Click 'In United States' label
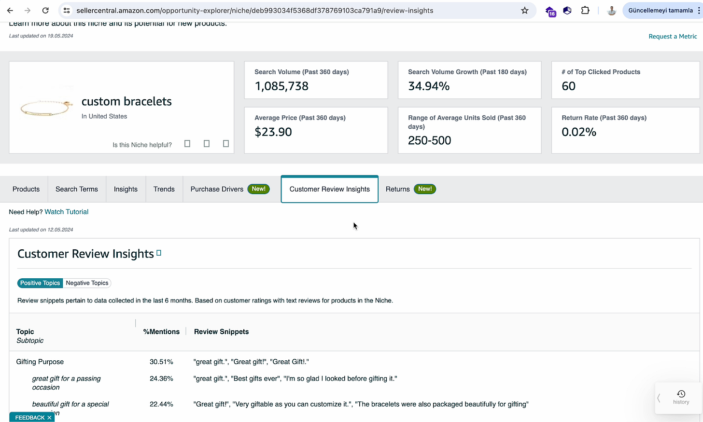703x422 pixels. click(104, 116)
